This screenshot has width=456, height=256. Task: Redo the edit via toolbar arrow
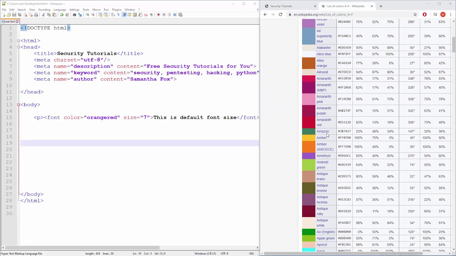pos(67,15)
